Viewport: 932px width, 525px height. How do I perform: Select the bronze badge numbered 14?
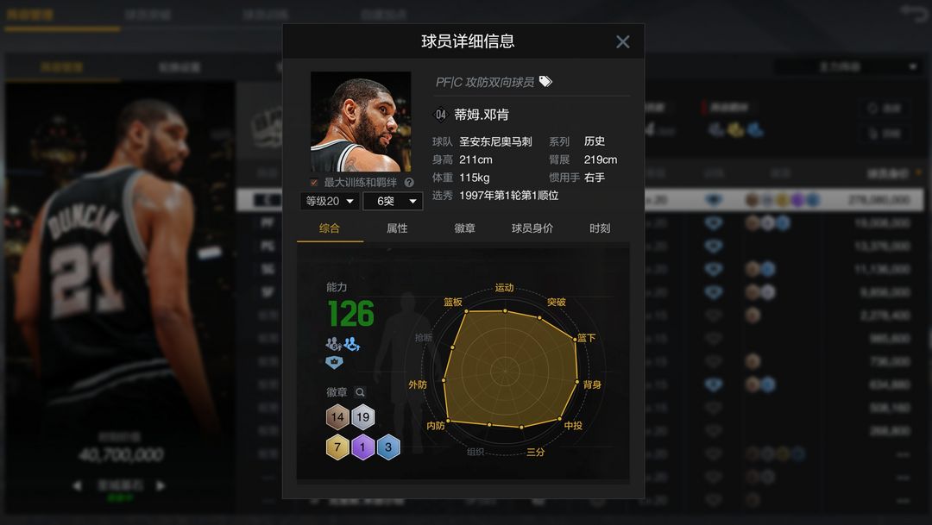click(337, 417)
